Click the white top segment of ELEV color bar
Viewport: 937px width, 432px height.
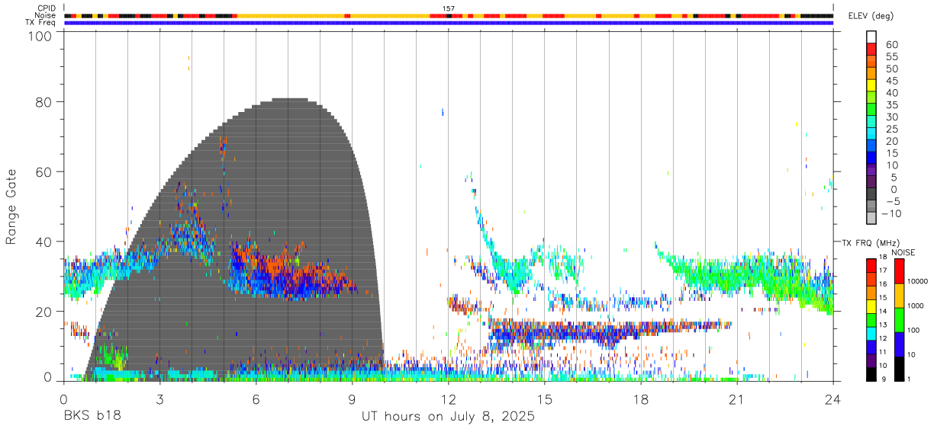point(871,37)
